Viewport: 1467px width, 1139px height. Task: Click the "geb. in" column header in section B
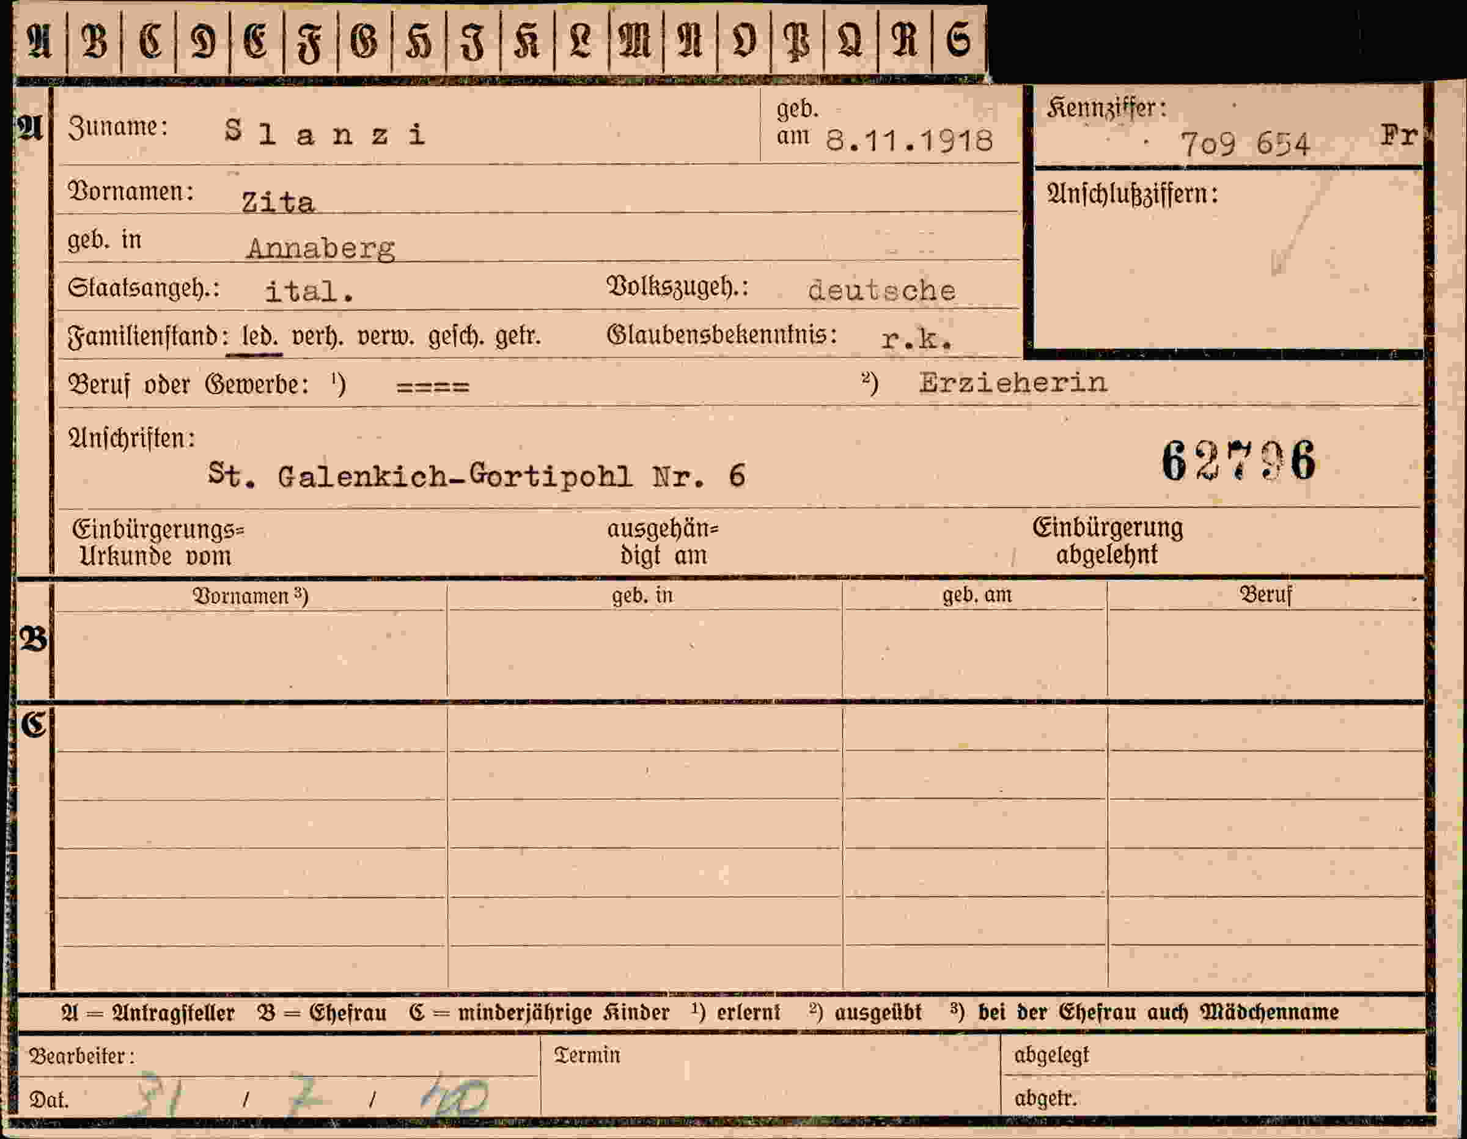pyautogui.click(x=642, y=595)
